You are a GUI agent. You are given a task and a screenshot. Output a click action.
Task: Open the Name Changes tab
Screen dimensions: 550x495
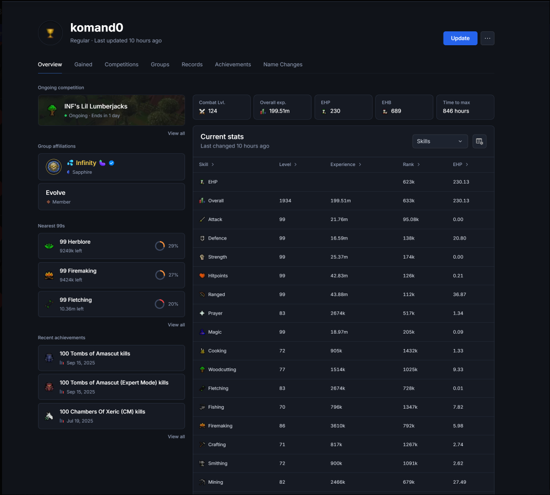coord(283,65)
